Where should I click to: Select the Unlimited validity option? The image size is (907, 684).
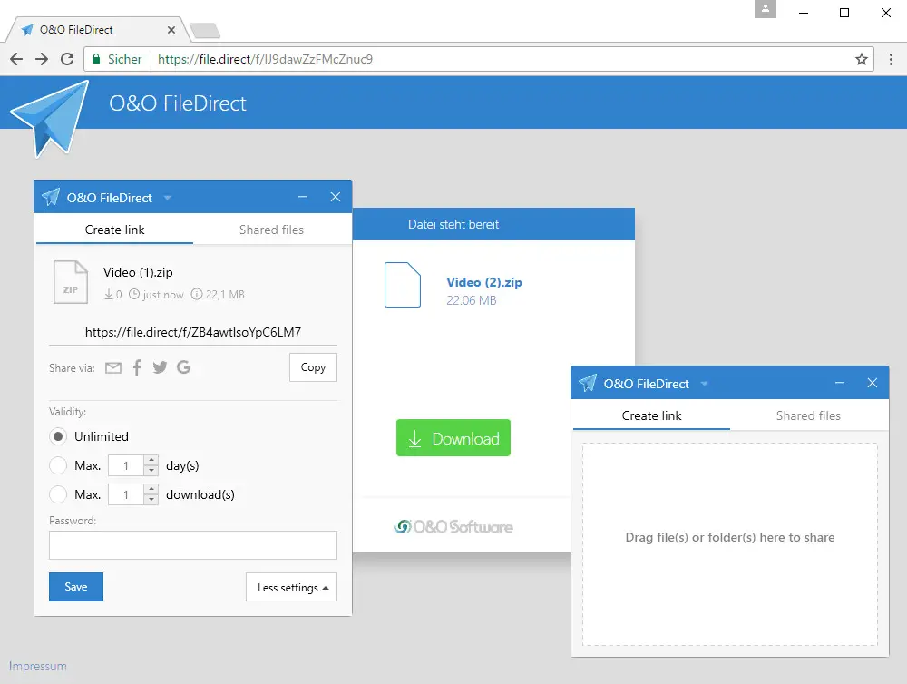tap(58, 436)
